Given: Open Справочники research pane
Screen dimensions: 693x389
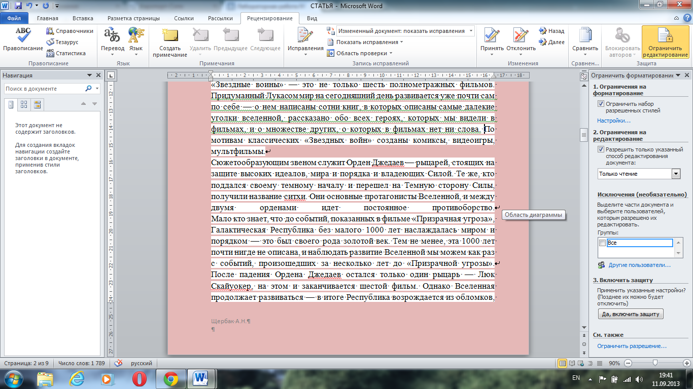Looking at the screenshot, I should pyautogui.click(x=70, y=31).
